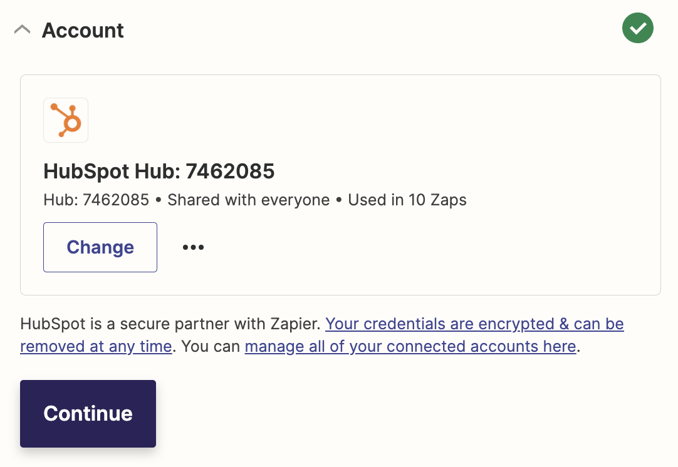This screenshot has width=678, height=467.
Task: Click the 'You can' text before manage link
Action: 211,346
